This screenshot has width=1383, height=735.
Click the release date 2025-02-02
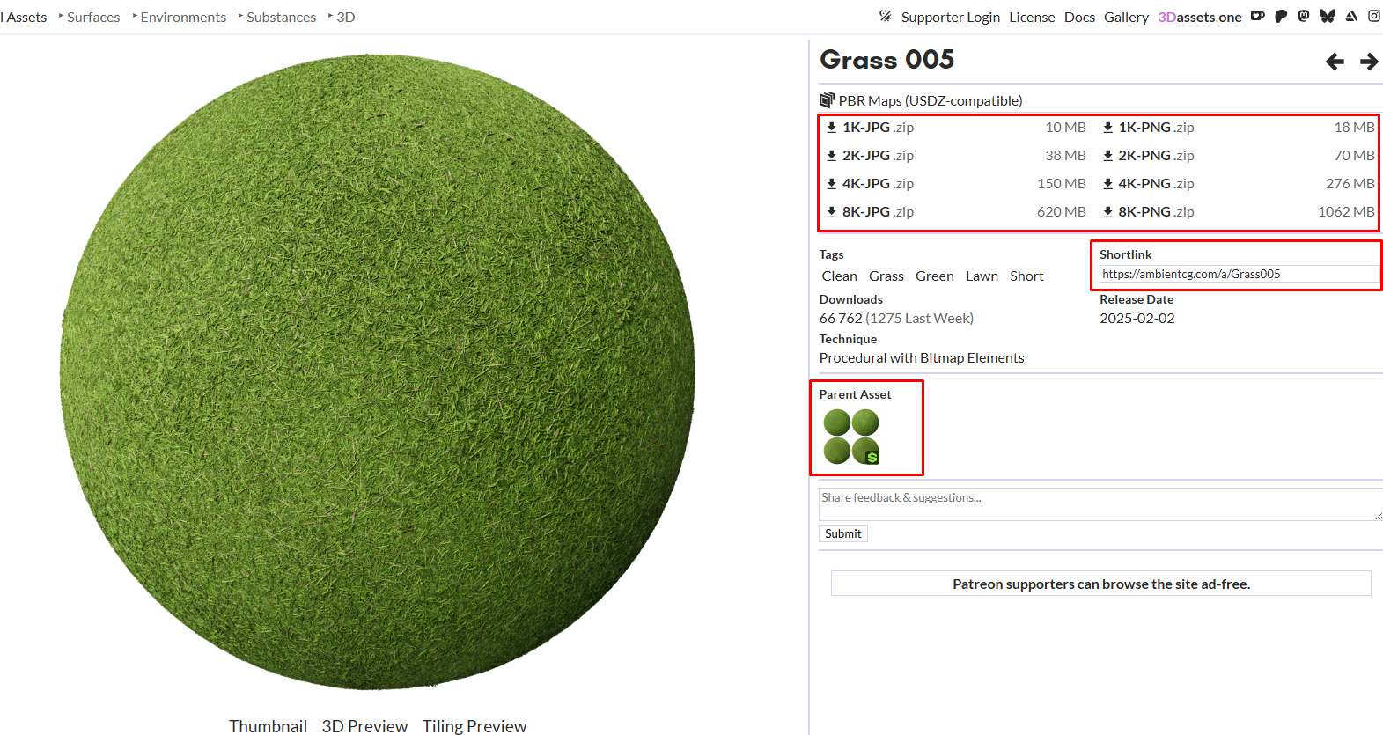point(1137,318)
